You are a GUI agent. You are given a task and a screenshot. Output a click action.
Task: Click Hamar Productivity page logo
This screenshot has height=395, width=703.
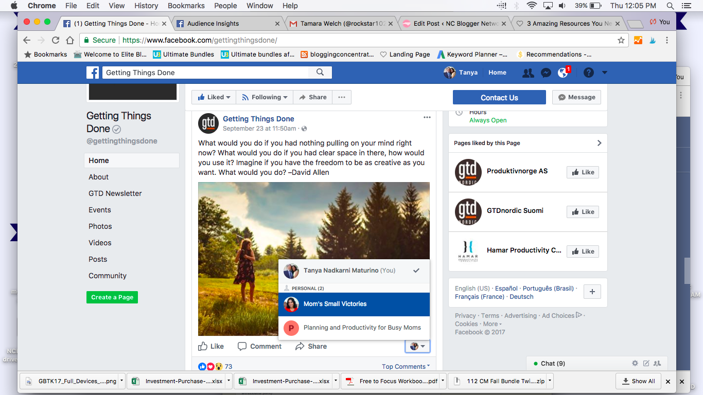click(468, 251)
